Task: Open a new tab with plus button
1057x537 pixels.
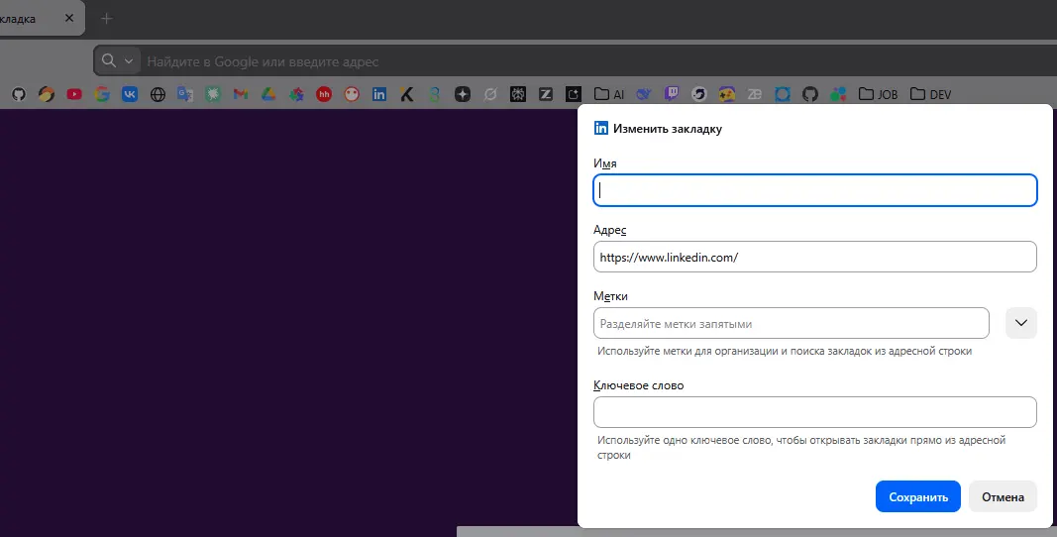Action: (x=107, y=19)
